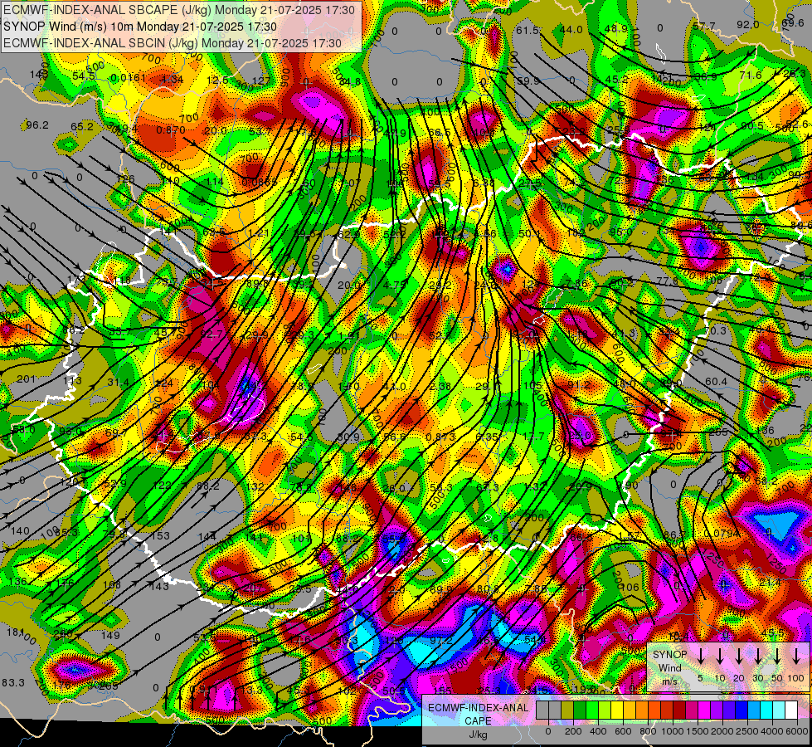812x747 pixels.
Task: Click the 800 tick label on color bar
Action: point(648,731)
